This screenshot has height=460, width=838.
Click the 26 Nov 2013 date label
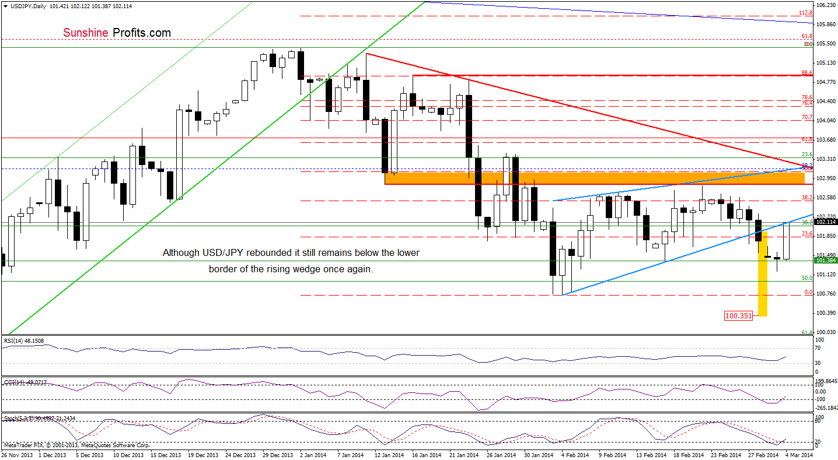pyautogui.click(x=16, y=454)
